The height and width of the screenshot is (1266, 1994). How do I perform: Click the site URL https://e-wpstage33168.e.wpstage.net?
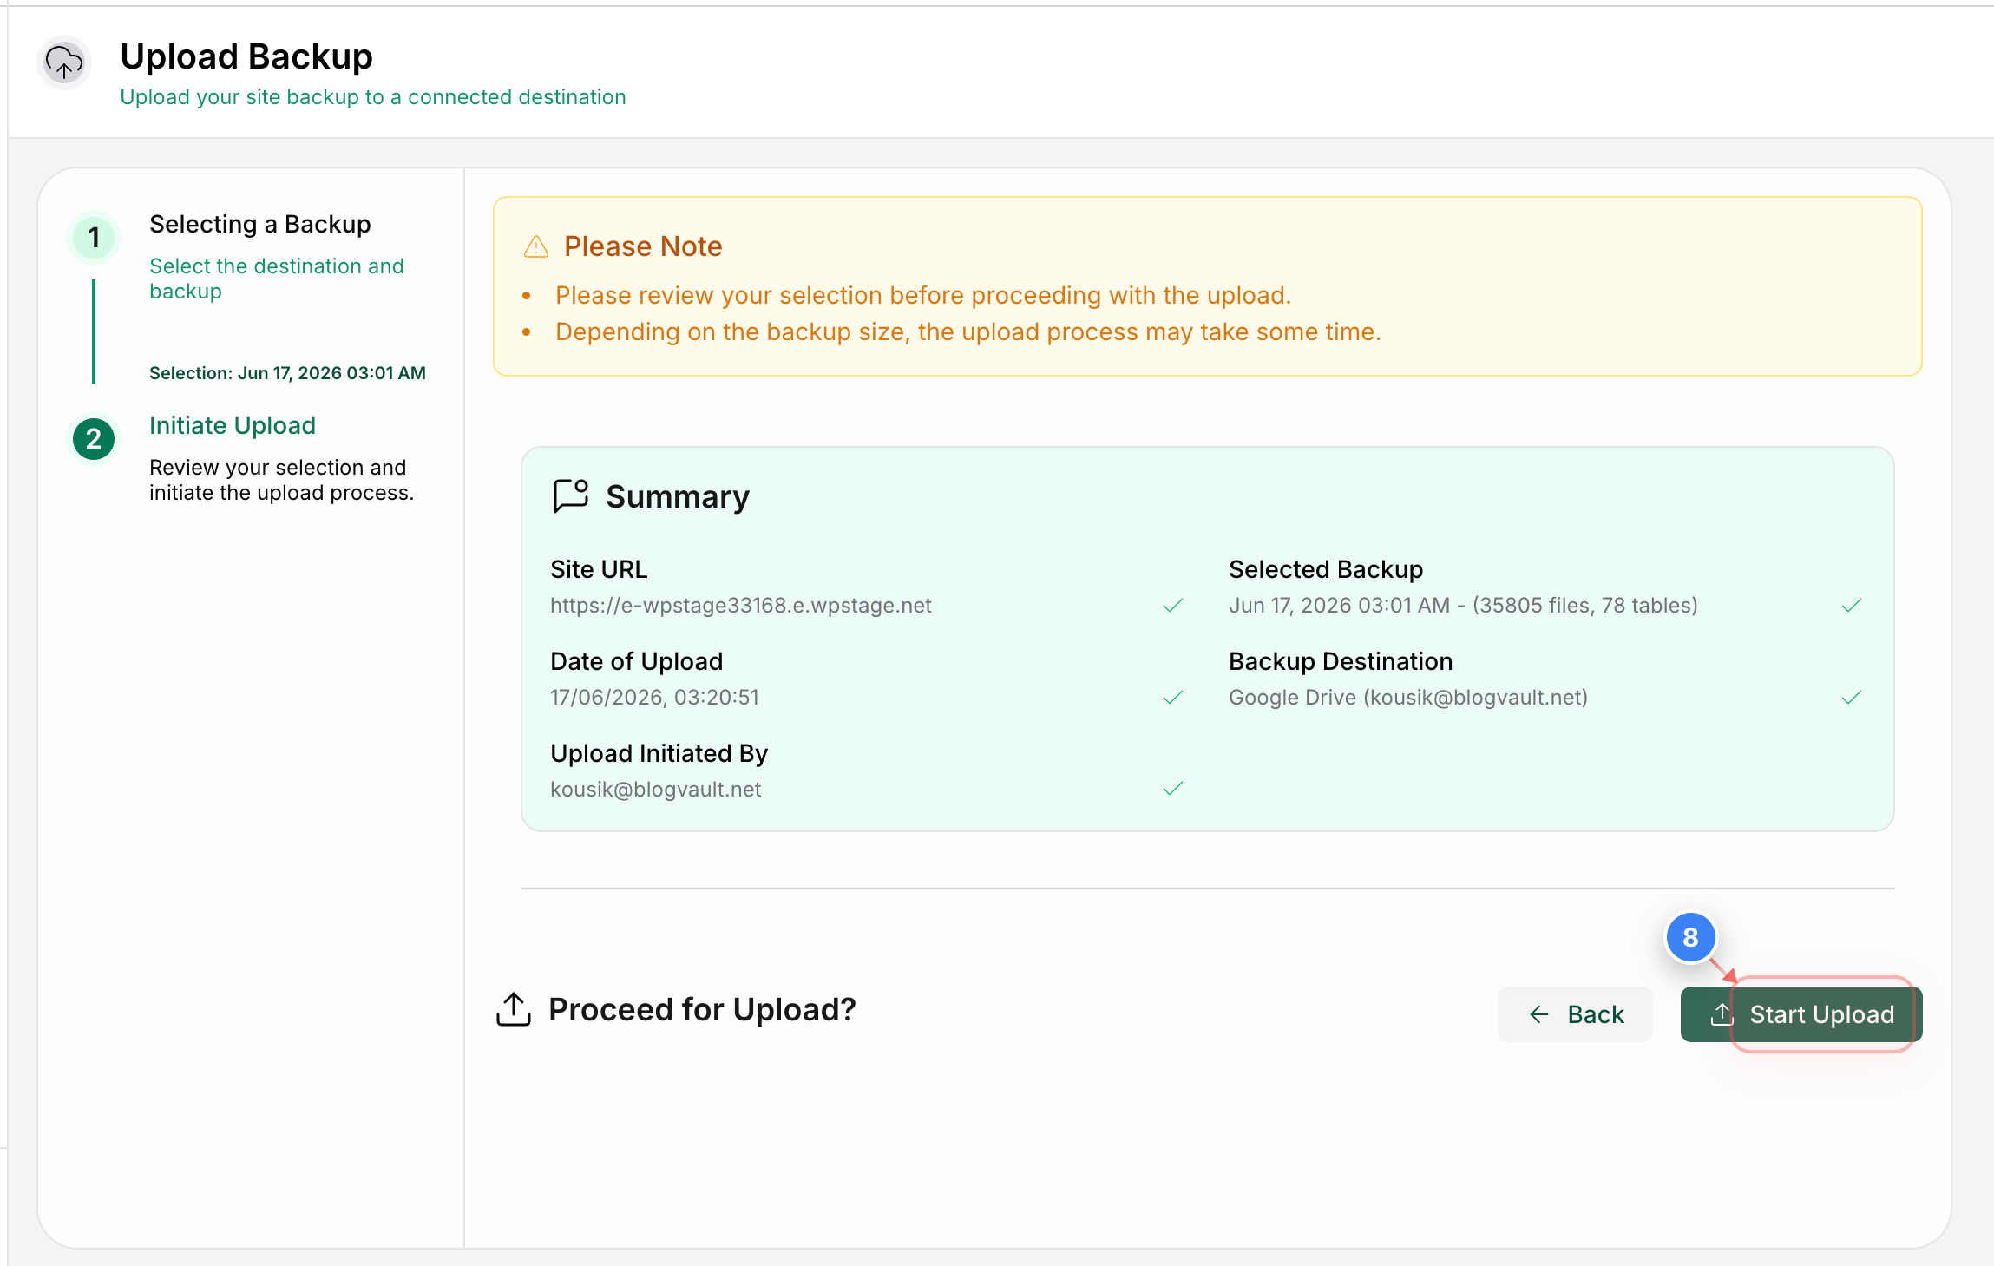(741, 606)
